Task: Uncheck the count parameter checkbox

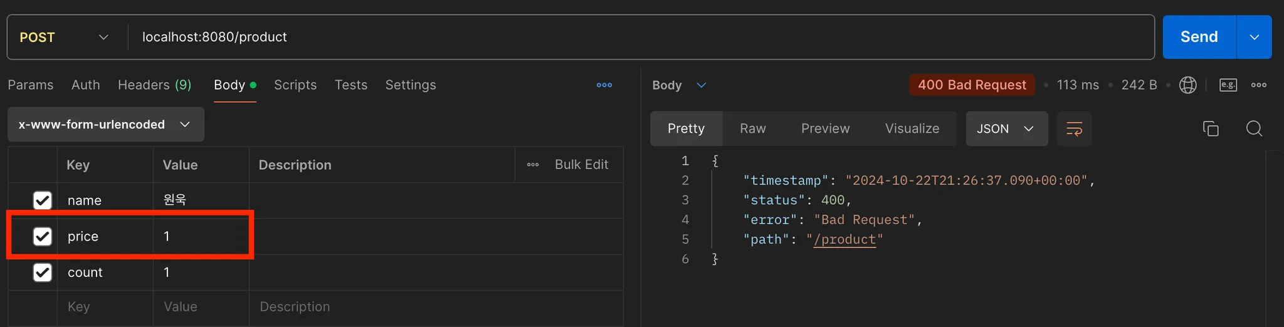Action: tap(43, 272)
